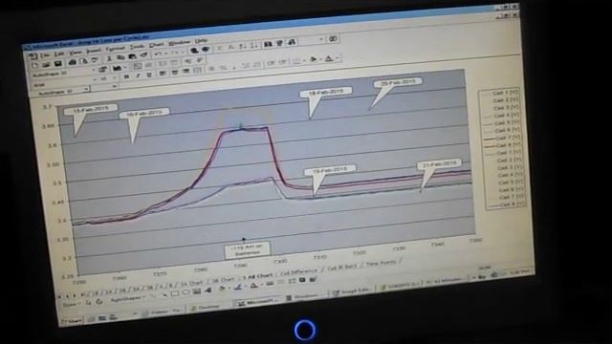
Task: Select the 19-Feb-2015 callout
Action: 331,170
